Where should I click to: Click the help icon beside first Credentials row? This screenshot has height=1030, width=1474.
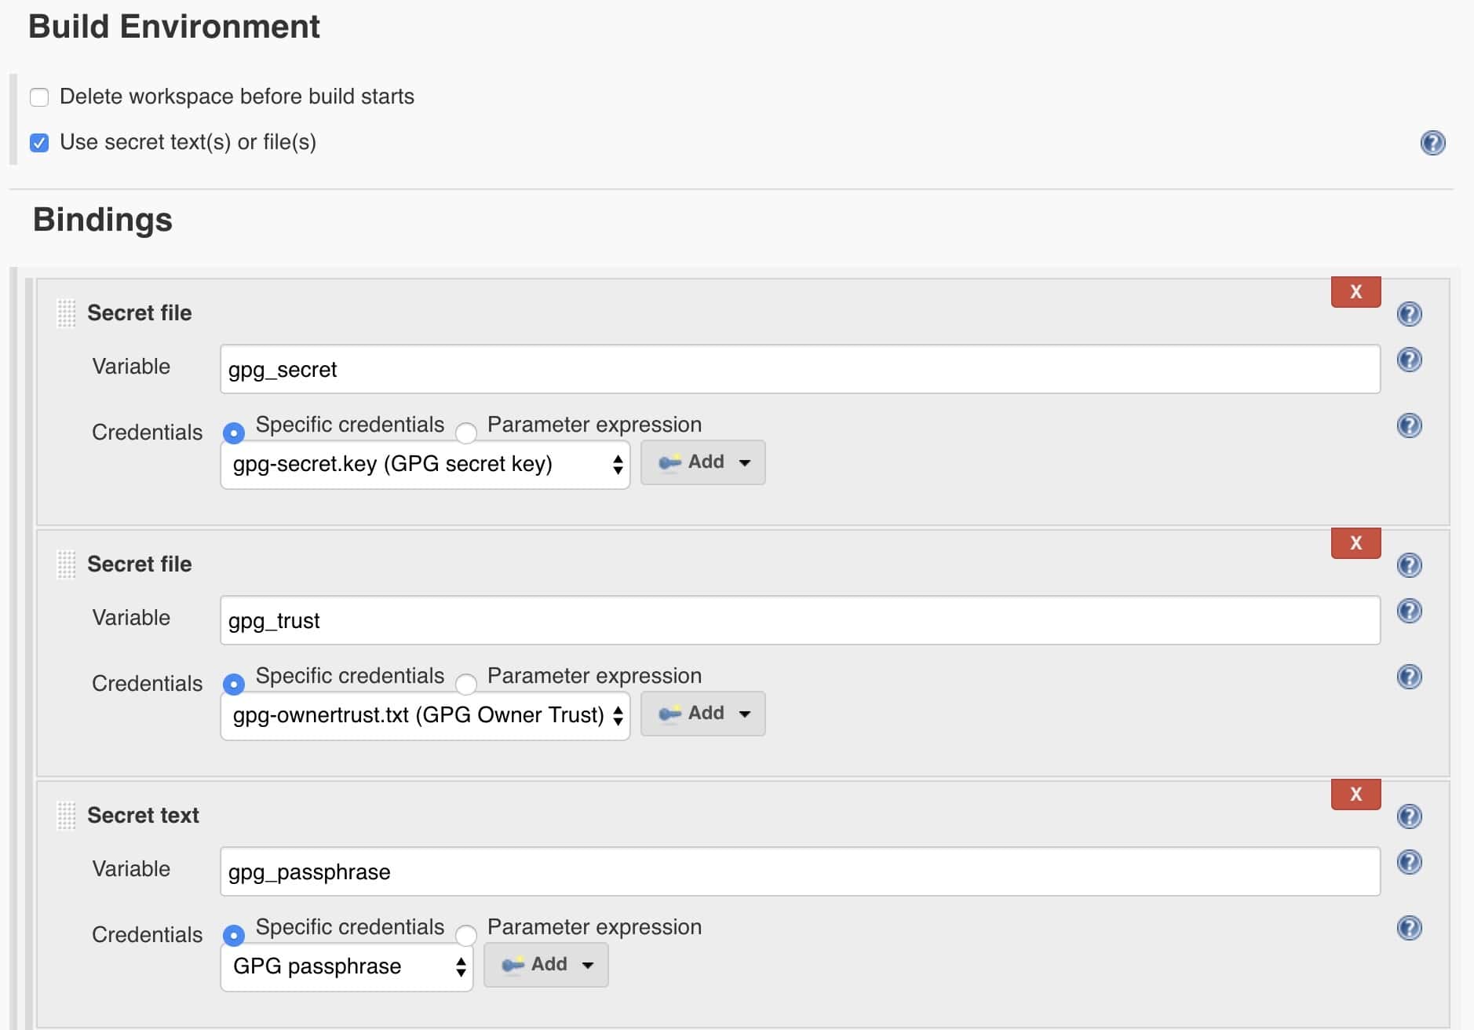point(1410,426)
